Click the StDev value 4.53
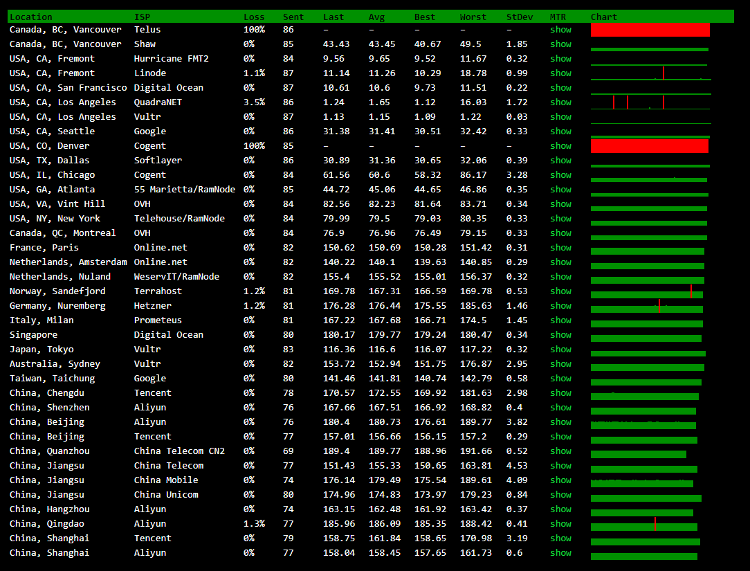 [517, 466]
